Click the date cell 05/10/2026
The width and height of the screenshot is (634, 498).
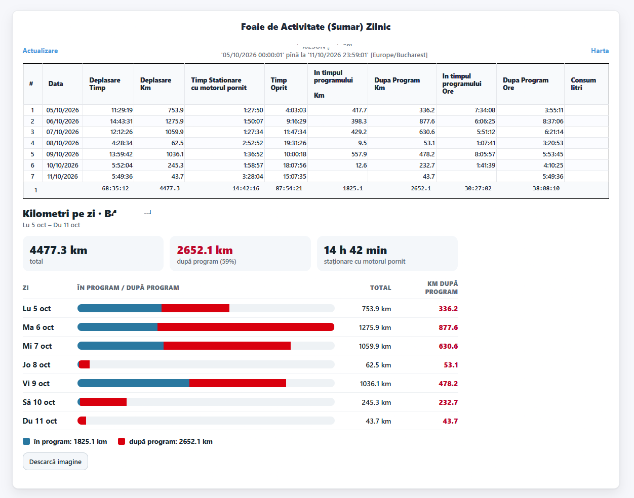tap(62, 110)
